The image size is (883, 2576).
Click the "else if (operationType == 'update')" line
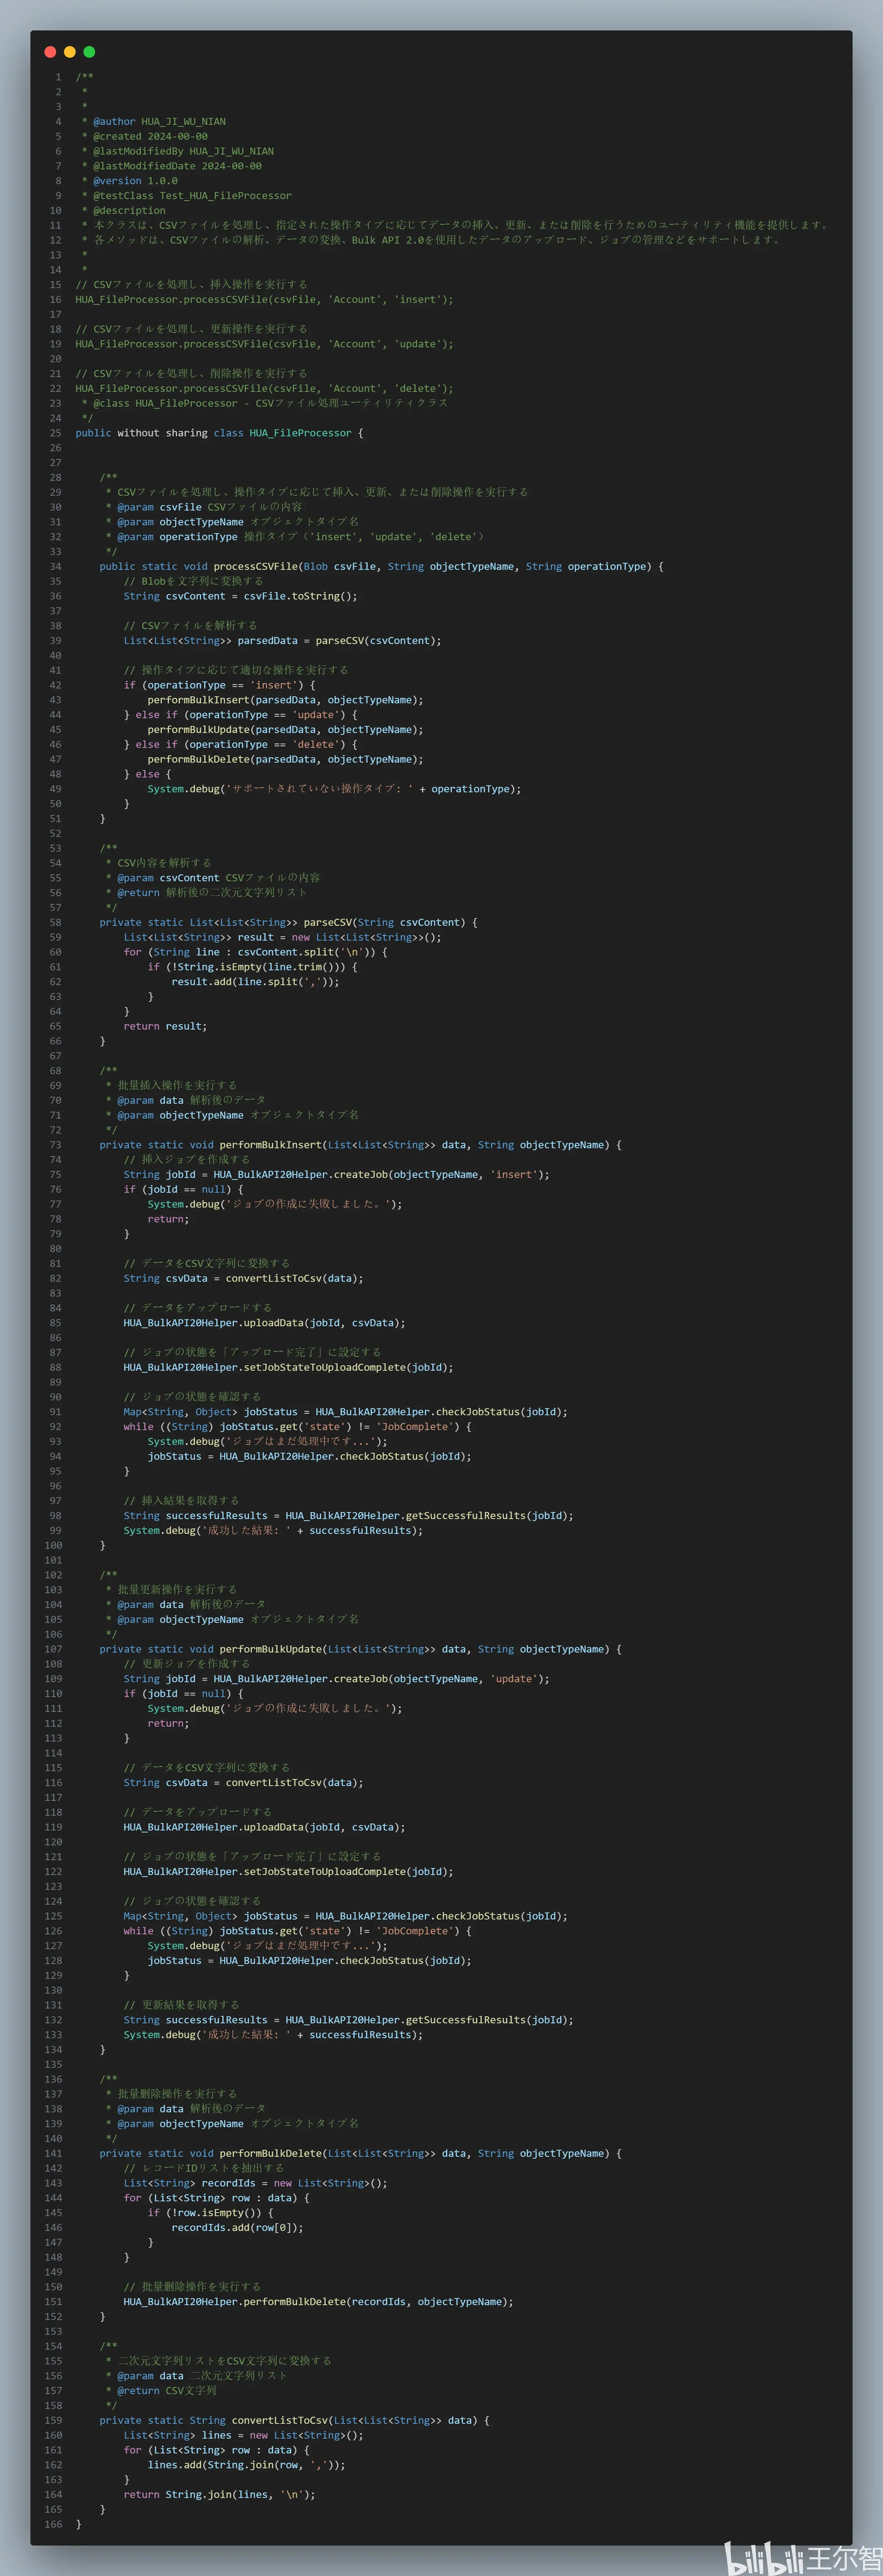pos(241,715)
